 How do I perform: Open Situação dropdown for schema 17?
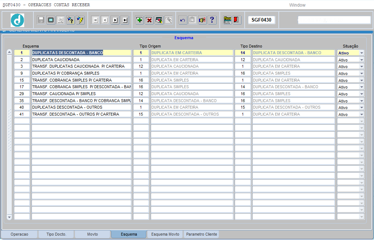[x=362, y=87]
